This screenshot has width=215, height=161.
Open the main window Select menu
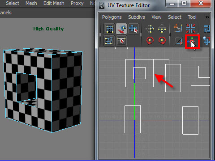point(13,3)
